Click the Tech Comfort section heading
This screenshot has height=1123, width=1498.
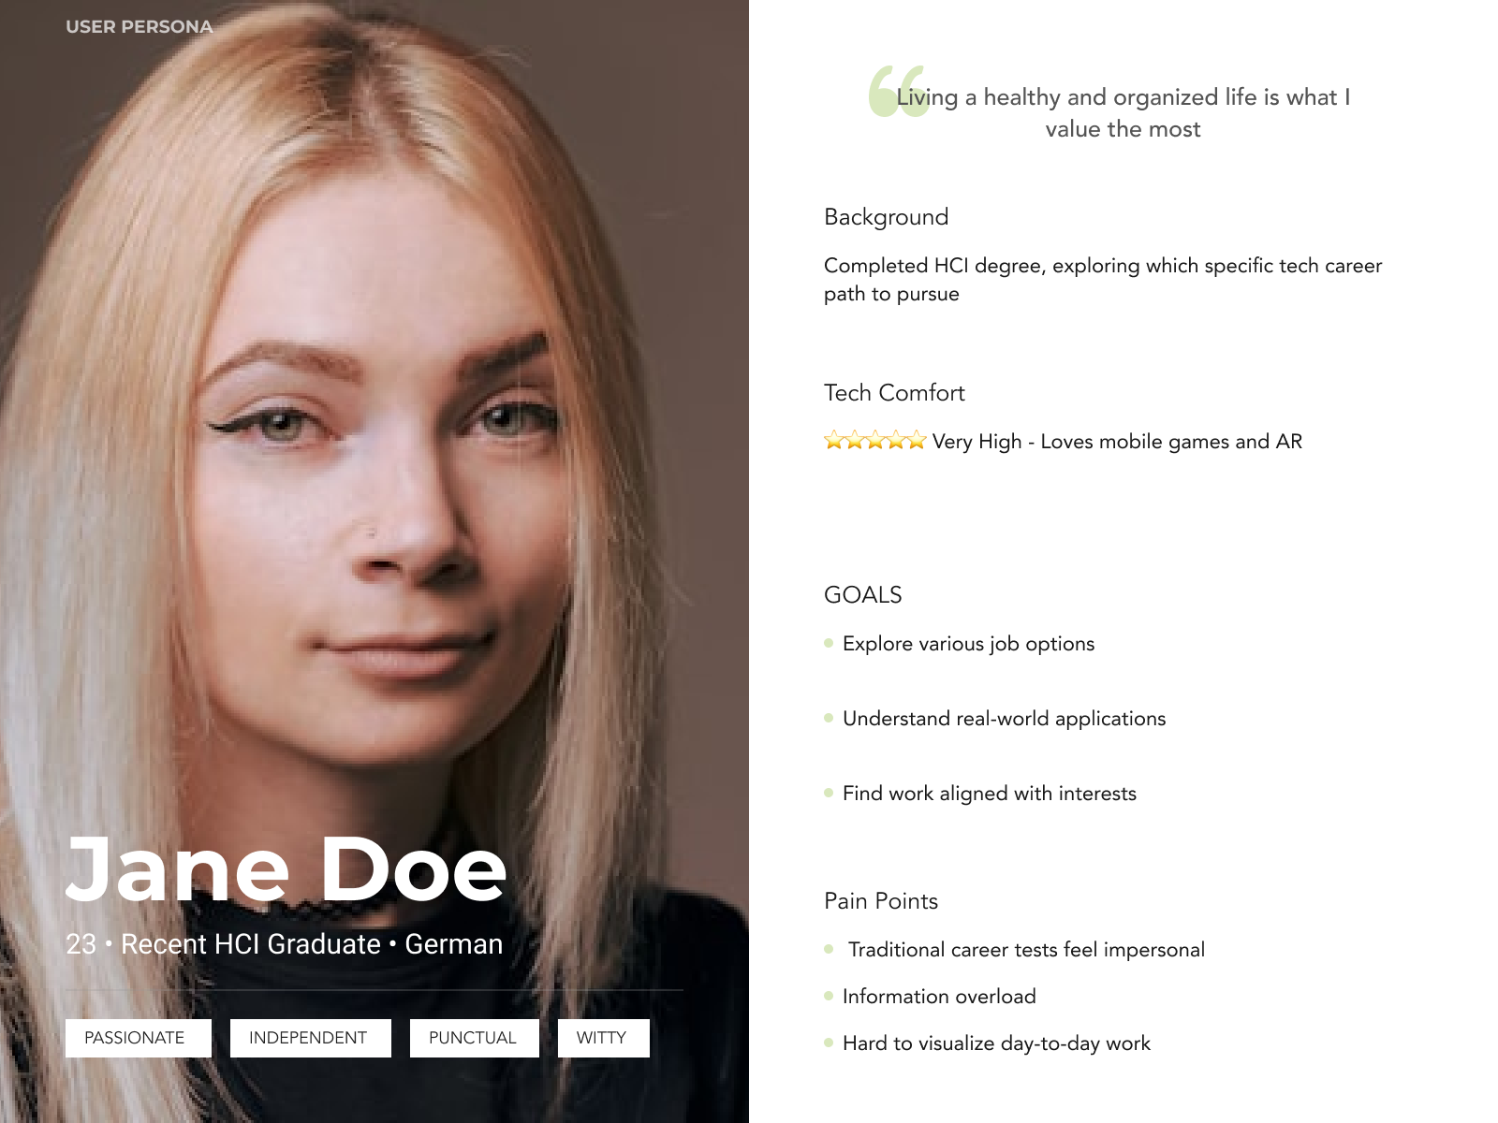click(894, 393)
